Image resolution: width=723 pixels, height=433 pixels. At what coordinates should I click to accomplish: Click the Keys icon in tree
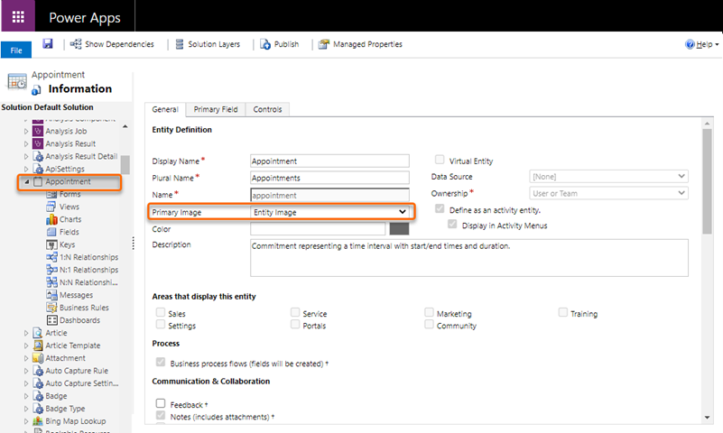[x=51, y=244]
